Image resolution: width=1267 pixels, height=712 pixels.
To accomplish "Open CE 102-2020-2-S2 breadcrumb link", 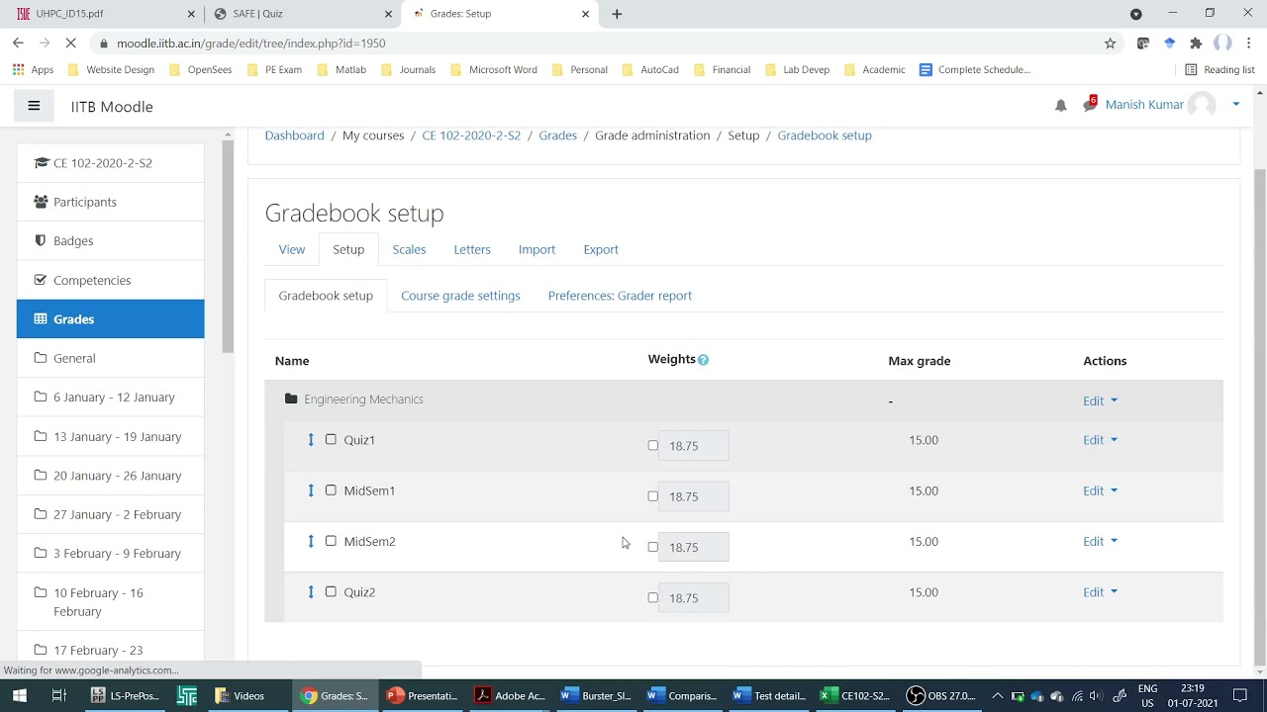I will tap(471, 135).
